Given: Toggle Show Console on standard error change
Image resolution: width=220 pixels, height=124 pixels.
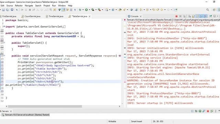Looking at the screenshot, I should [205, 16].
